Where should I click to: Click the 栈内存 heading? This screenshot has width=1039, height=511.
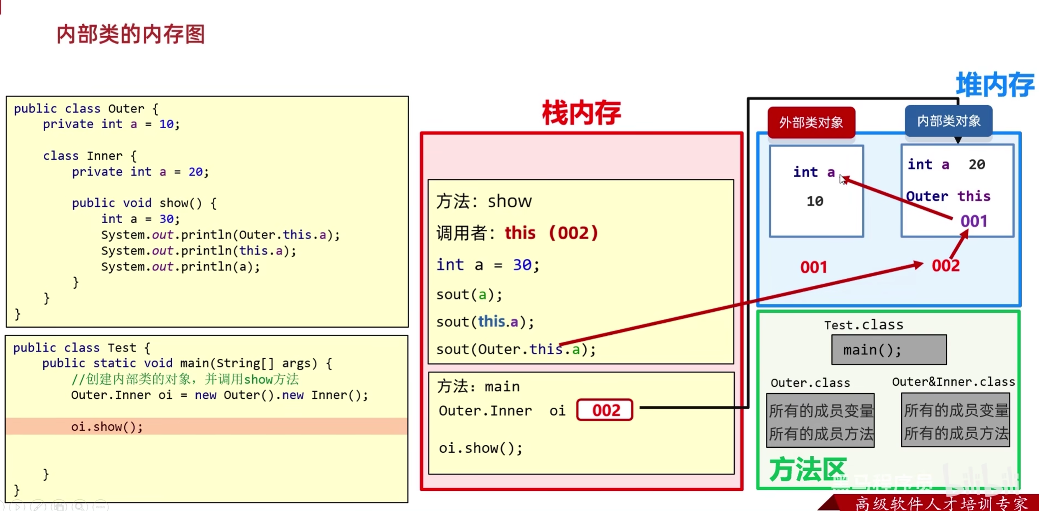(x=581, y=113)
